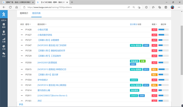Click the pass rate bar for P1428
This screenshot has width=183, height=107.
pyautogui.click(x=163, y=30)
